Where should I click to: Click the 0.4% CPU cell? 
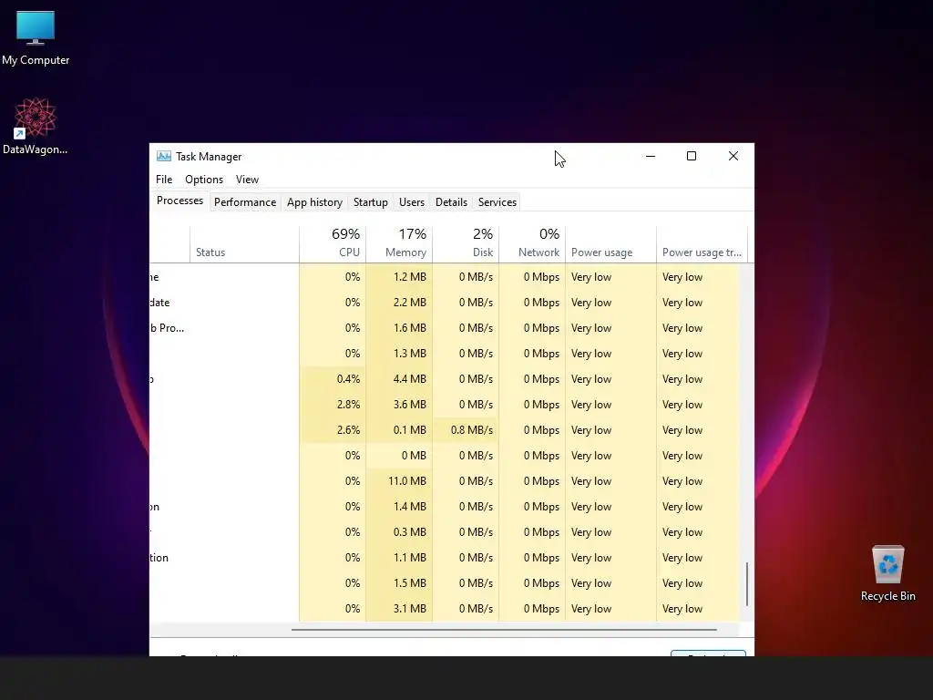333,379
